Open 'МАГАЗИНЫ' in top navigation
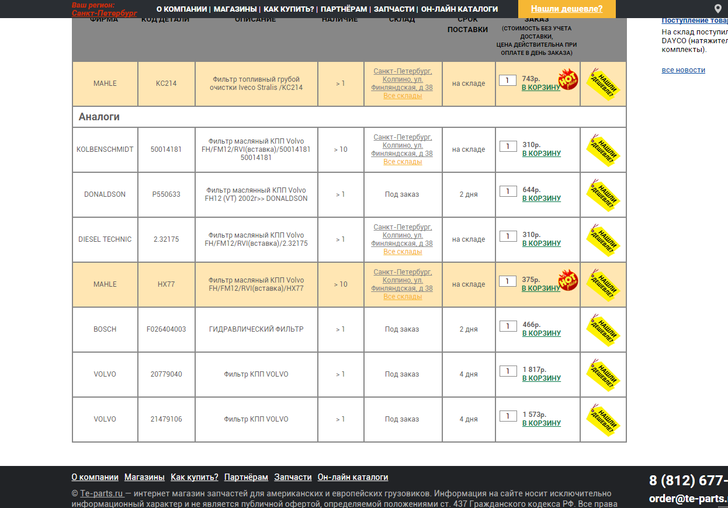 pyautogui.click(x=235, y=9)
